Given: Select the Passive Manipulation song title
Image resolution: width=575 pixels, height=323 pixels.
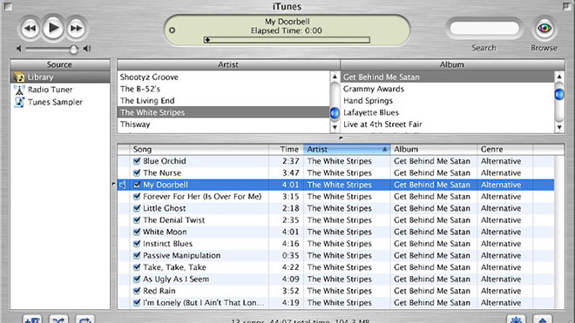Looking at the screenshot, I should coord(181,256).
